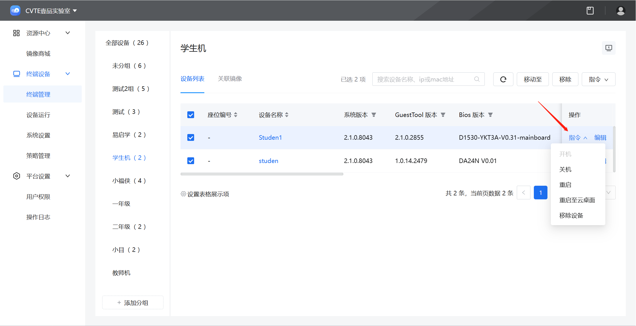The image size is (636, 326).
Task: Select the 易启学 (2) group
Action: (x=129, y=135)
